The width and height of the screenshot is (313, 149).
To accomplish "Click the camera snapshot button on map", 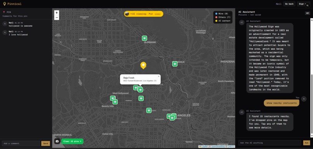I will click(57, 141).
